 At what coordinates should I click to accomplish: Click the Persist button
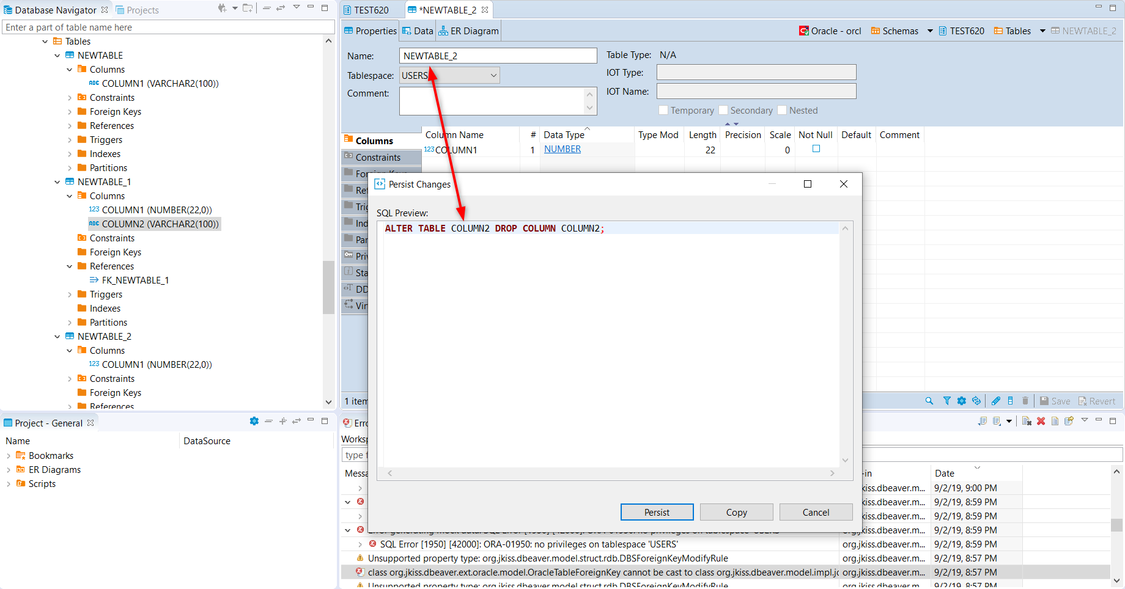pos(657,512)
